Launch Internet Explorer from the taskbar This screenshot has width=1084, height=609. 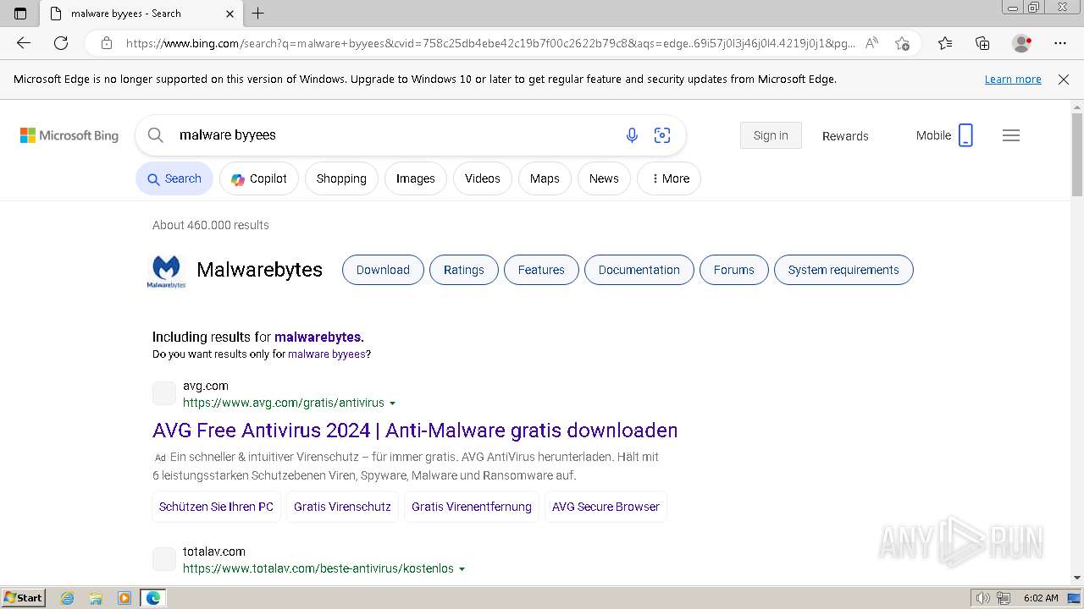[68, 598]
